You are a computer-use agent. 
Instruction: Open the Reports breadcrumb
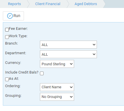(x=14, y=4)
